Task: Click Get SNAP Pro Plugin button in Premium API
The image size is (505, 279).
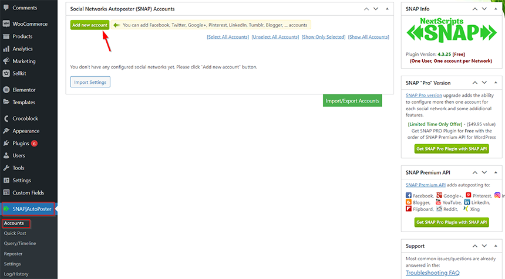Action: click(452, 222)
